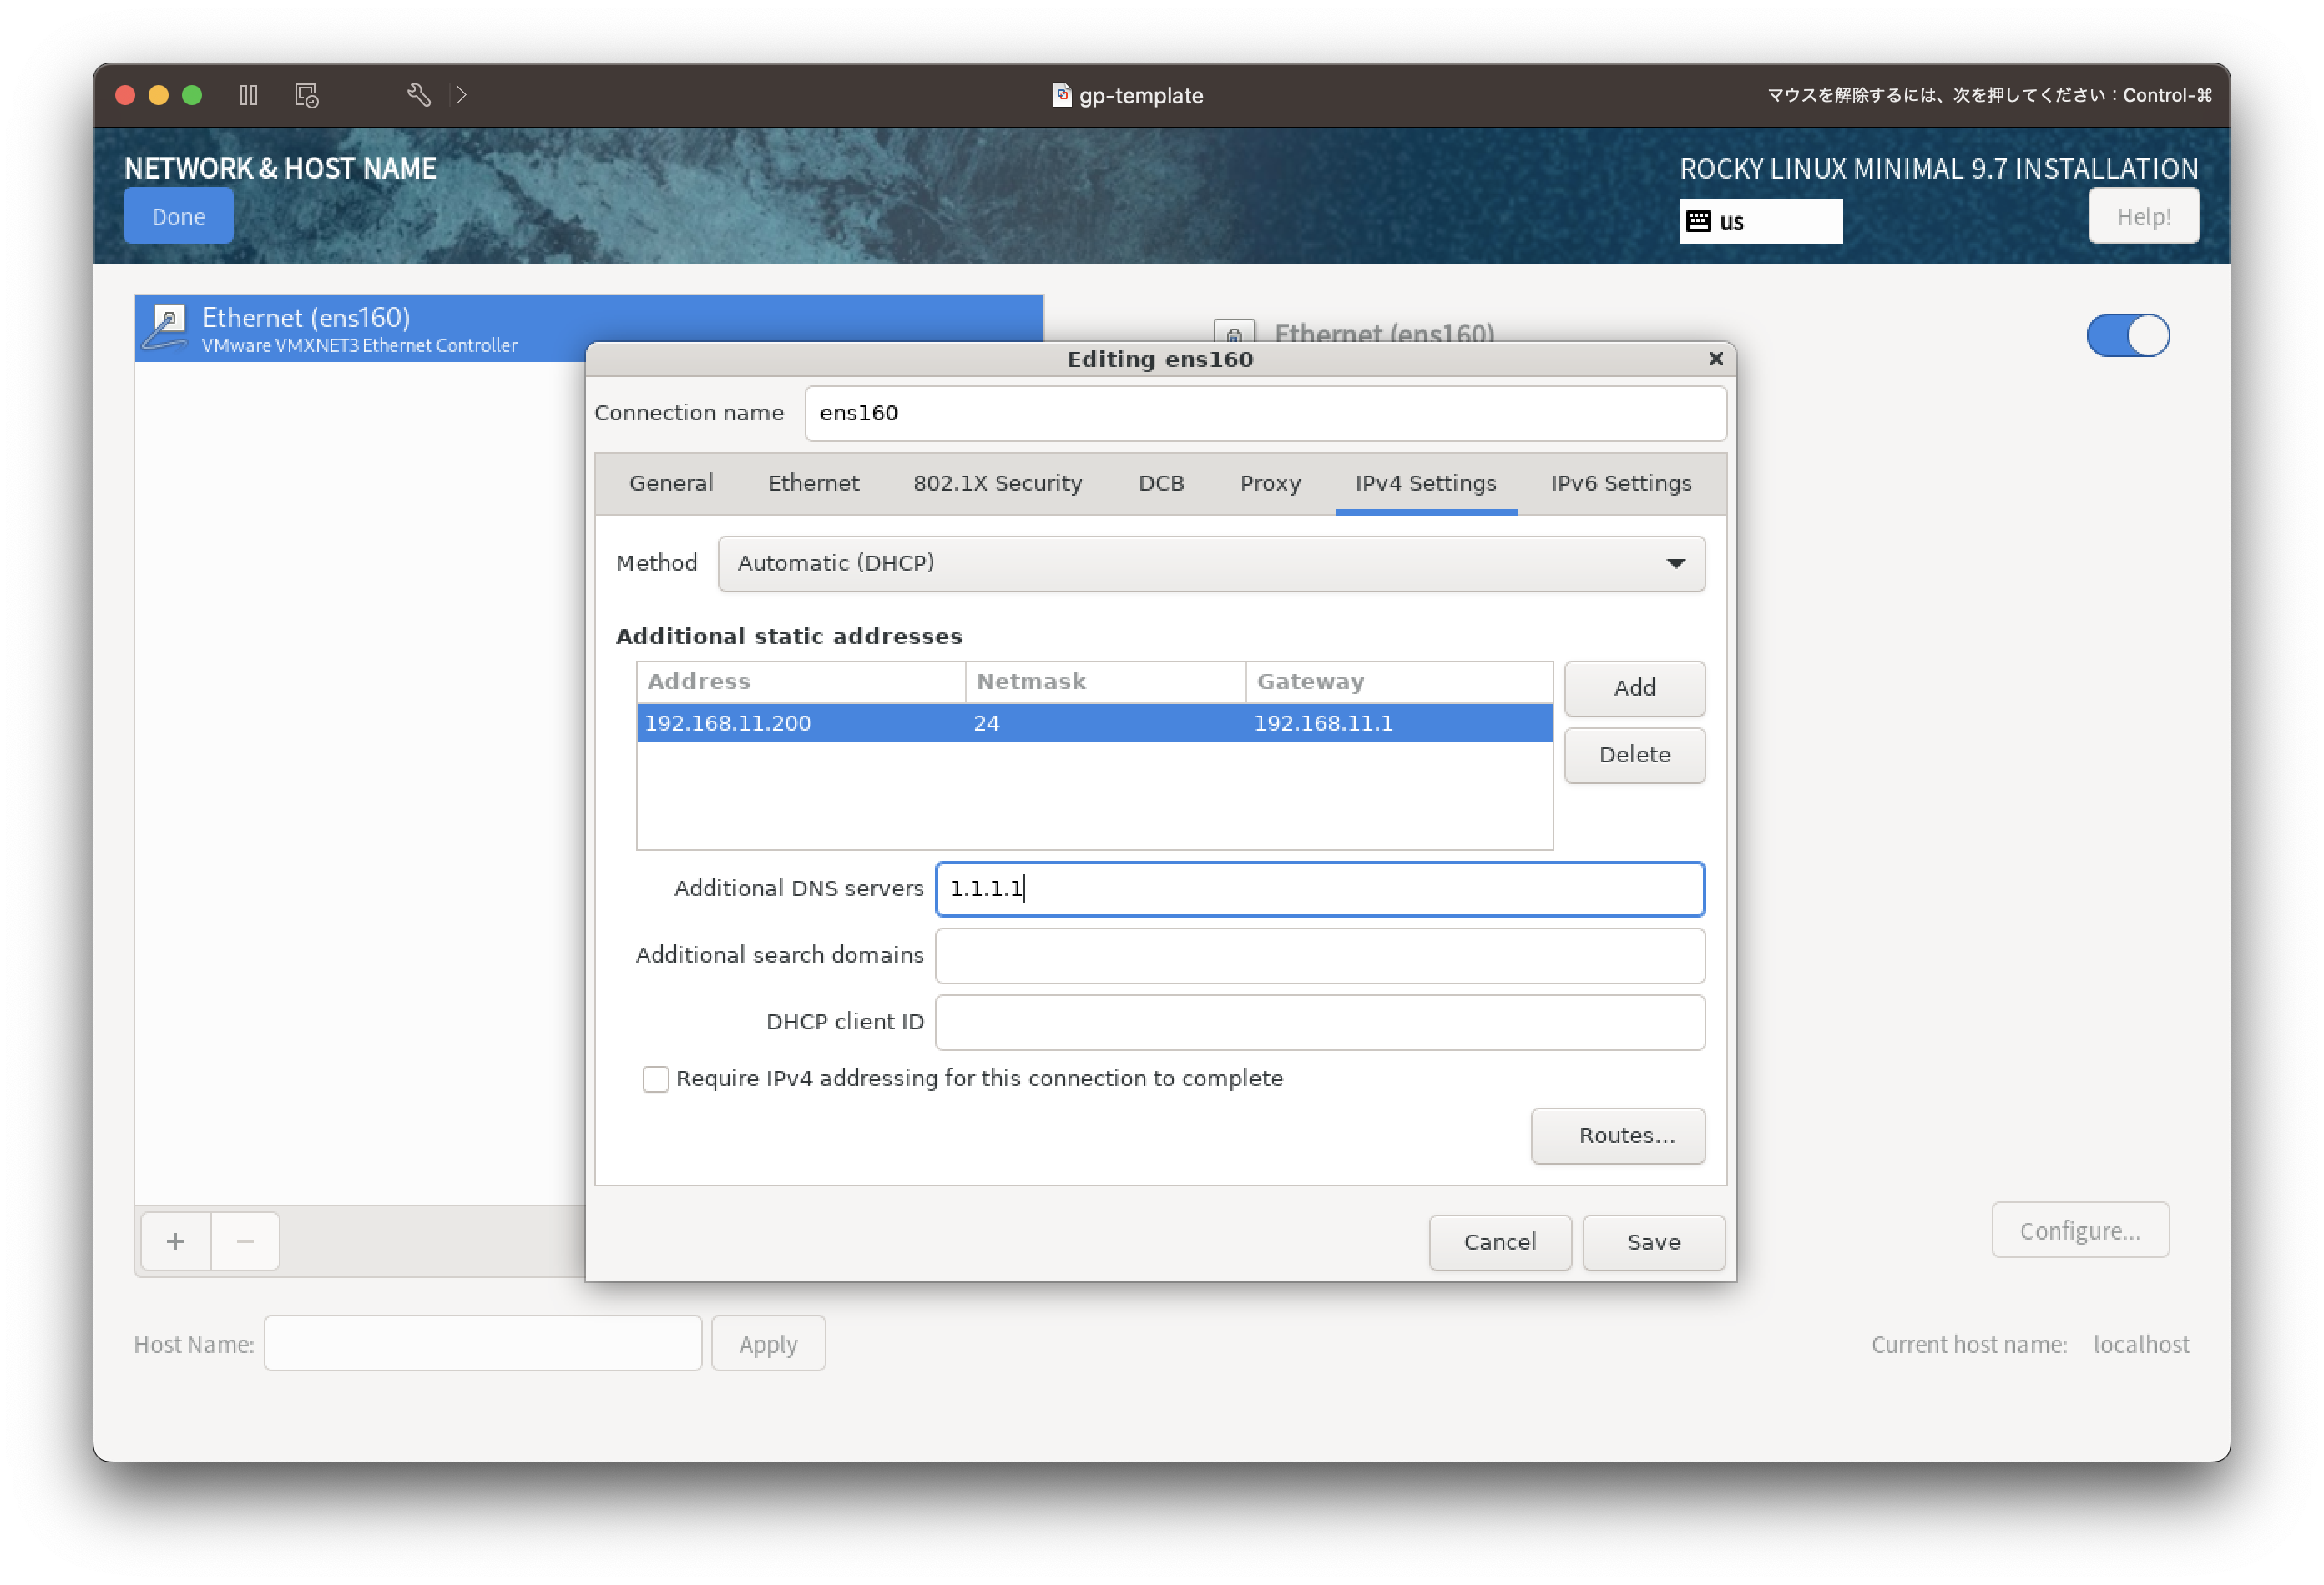Switch to the IPv6 Settings tab
2324x1585 pixels.
click(1620, 484)
